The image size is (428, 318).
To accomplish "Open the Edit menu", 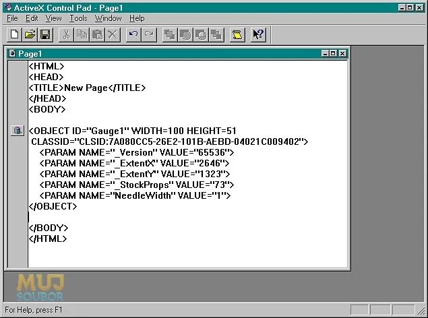I will click(32, 18).
